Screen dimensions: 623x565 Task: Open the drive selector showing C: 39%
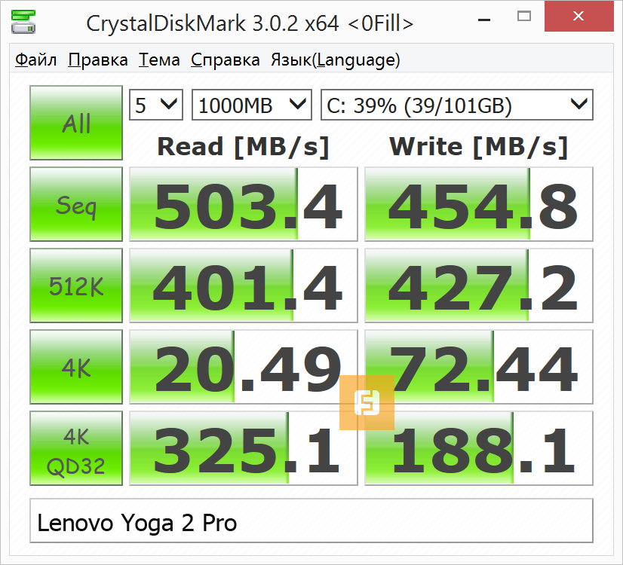click(x=456, y=105)
